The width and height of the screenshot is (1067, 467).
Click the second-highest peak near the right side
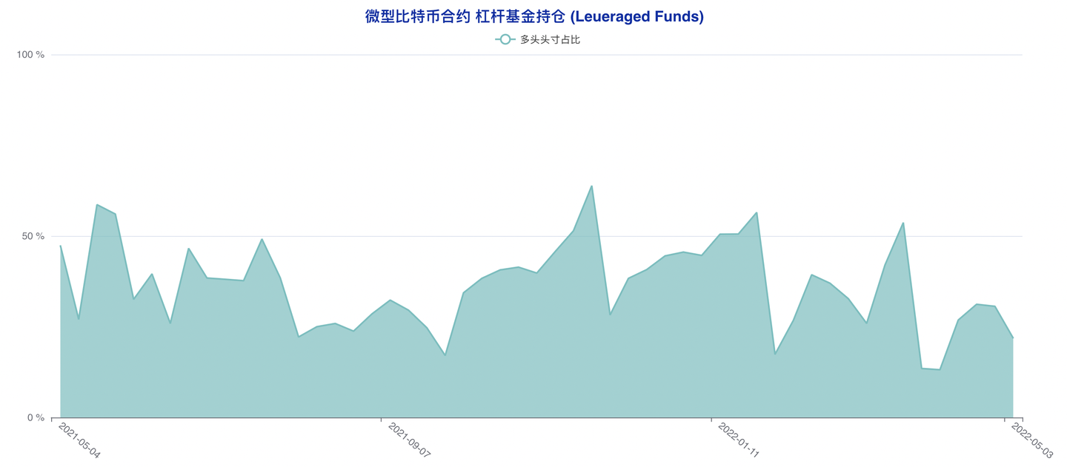coord(902,221)
